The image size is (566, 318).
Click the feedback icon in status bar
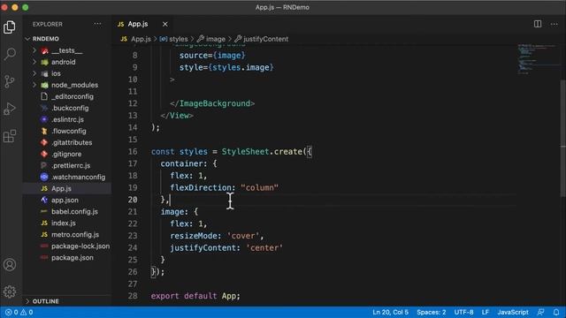[x=540, y=312]
